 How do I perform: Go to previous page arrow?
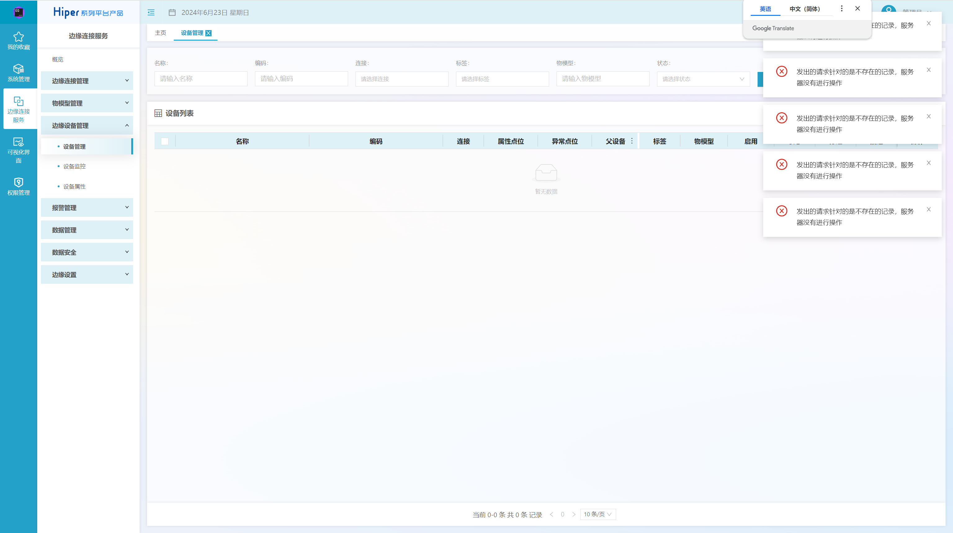pyautogui.click(x=552, y=514)
